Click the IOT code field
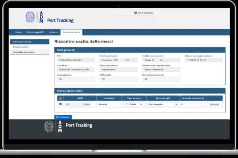238x158 pixels. pyautogui.click(x=76, y=60)
